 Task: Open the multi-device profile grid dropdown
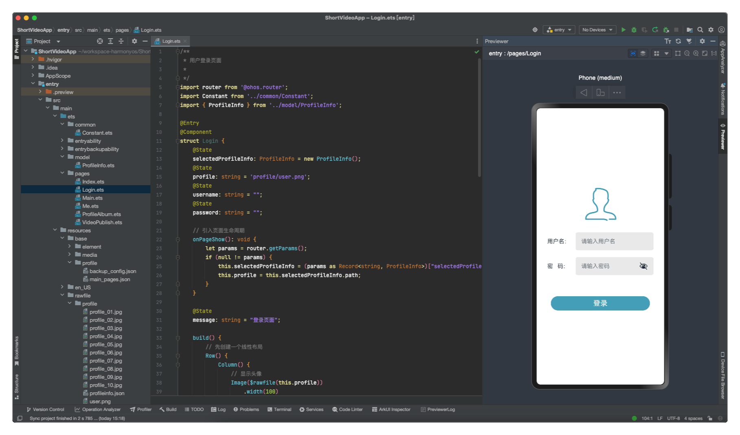[x=661, y=53]
